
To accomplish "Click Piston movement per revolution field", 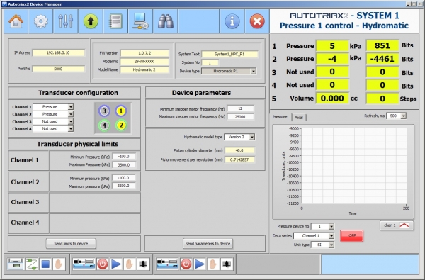I will pos(239,159).
